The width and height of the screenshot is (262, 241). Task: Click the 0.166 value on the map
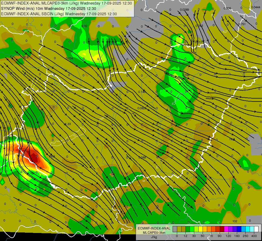[186, 75]
